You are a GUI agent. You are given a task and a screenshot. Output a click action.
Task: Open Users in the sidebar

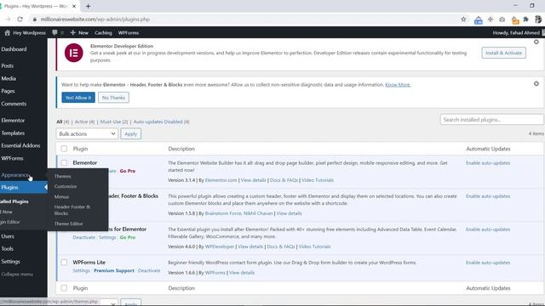[8, 236]
